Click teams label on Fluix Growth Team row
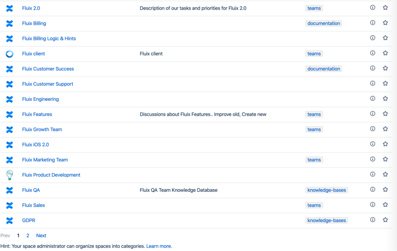397x251 pixels. click(x=314, y=130)
